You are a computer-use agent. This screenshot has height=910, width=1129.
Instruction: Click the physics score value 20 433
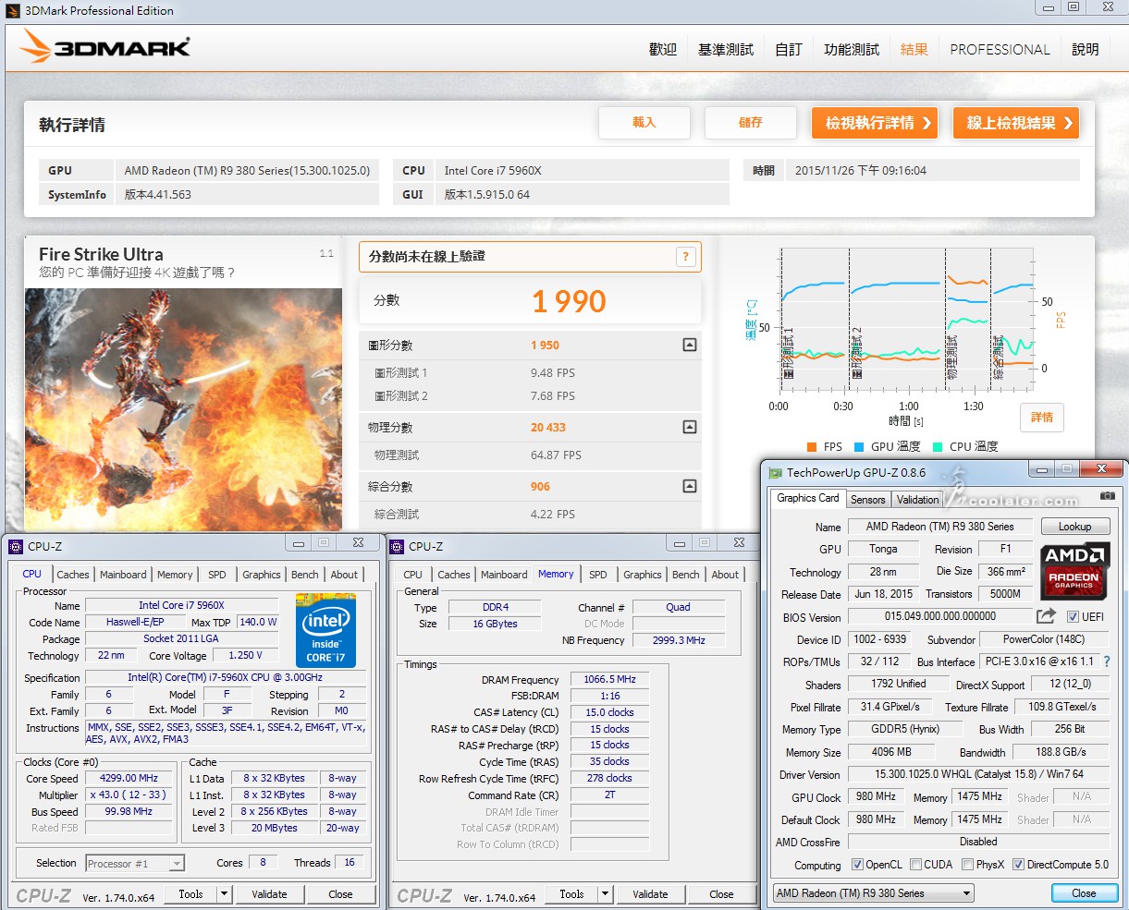(548, 427)
